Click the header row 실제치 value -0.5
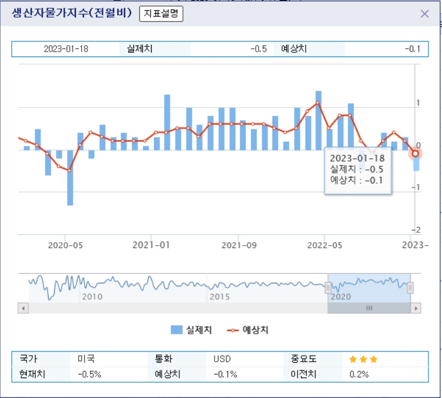This screenshot has height=398, width=442. click(259, 49)
